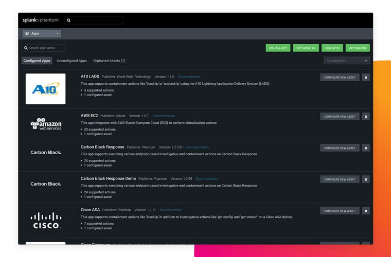The height and width of the screenshot is (257, 391).
Task: Focus the Search app names field
Action: (x=43, y=48)
